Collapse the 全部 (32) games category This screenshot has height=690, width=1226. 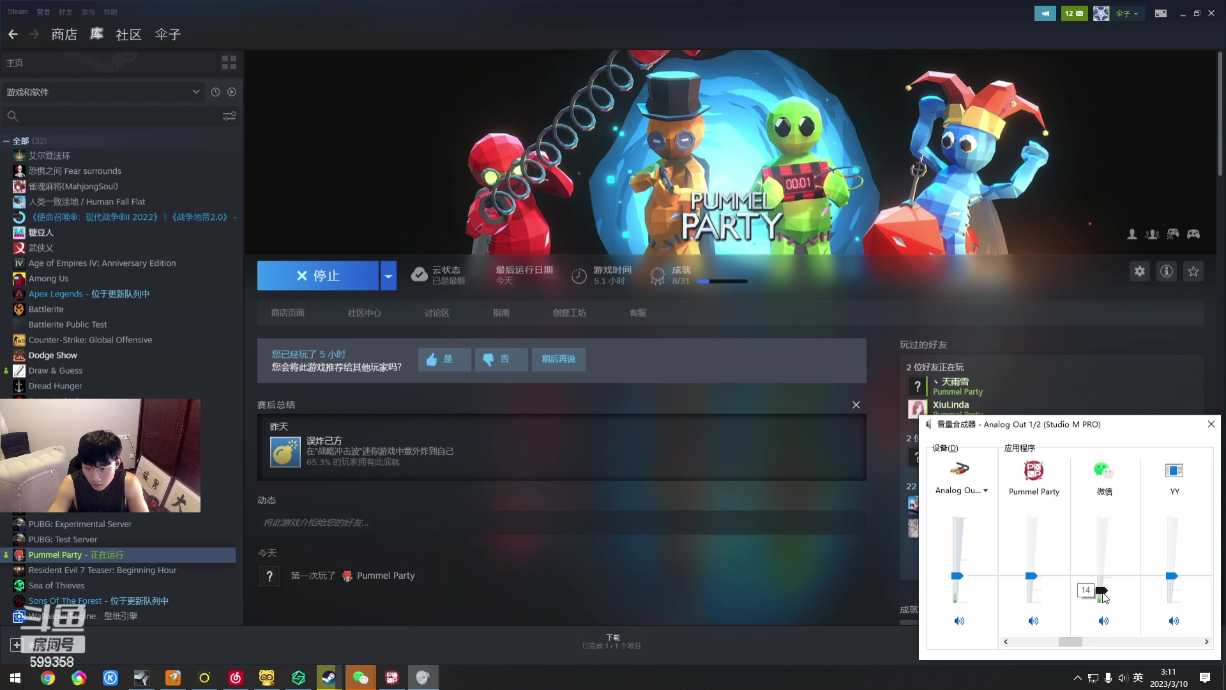[x=6, y=141]
